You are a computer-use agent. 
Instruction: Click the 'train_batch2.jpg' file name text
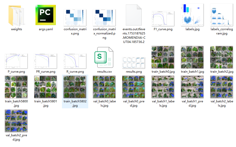pos(222,72)
